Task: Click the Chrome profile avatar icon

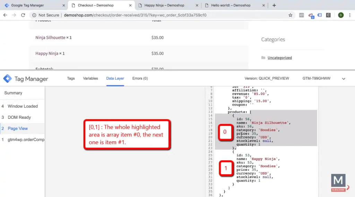Action: pos(340,15)
